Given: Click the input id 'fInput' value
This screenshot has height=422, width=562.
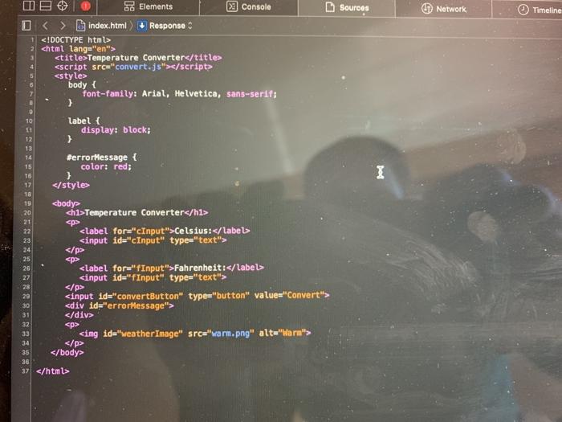Looking at the screenshot, I should click(x=145, y=278).
